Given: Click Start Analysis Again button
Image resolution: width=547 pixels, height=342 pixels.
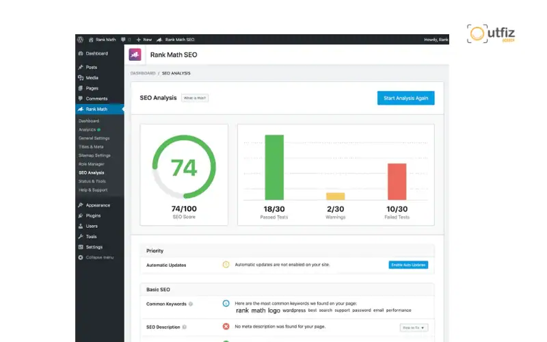Looking at the screenshot, I should [405, 98].
